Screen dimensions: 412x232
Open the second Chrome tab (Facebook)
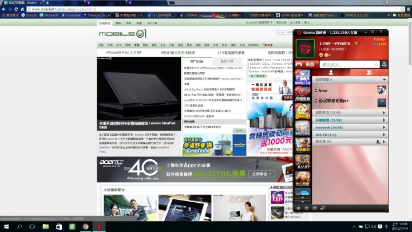click(64, 3)
